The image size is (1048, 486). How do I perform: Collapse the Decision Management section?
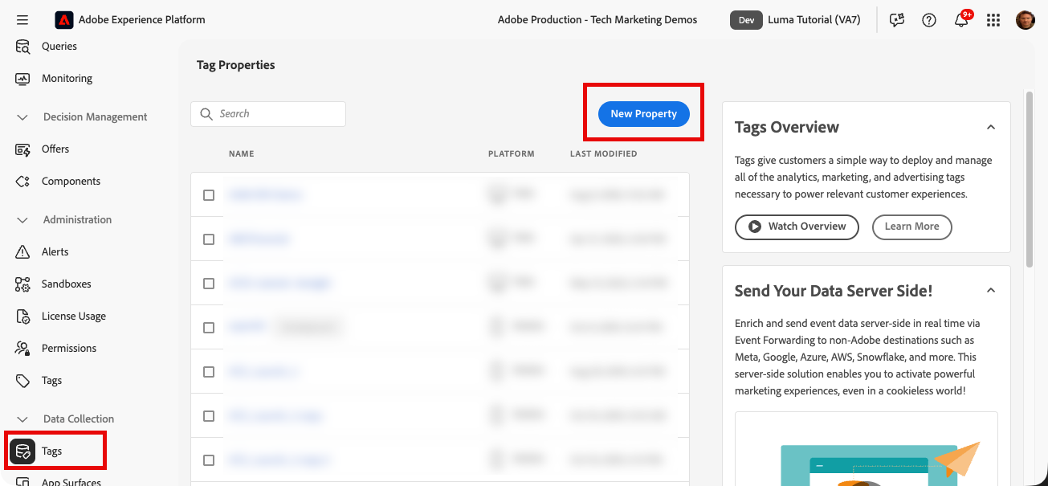(x=22, y=117)
